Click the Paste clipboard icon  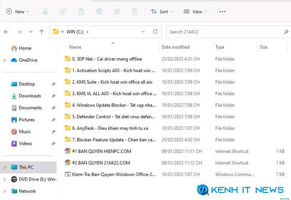click(81, 12)
